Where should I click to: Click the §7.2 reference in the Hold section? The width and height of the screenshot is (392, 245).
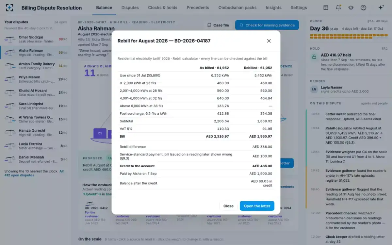pos(384,48)
